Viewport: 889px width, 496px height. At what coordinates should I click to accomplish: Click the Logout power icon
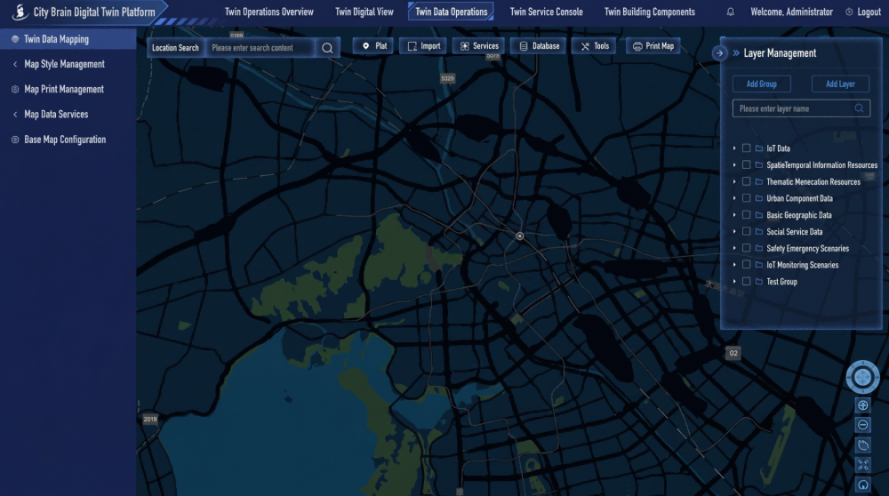tap(849, 12)
